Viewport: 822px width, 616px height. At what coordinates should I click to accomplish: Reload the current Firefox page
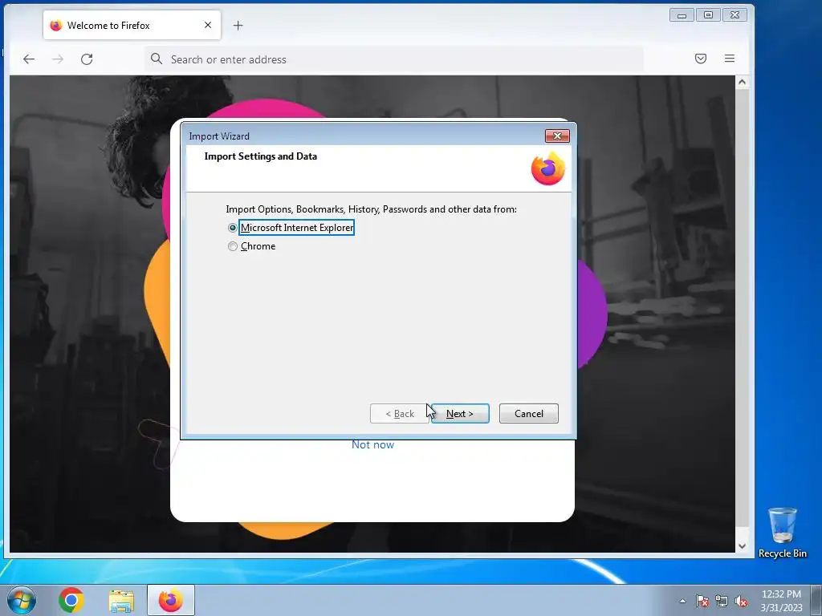click(87, 59)
